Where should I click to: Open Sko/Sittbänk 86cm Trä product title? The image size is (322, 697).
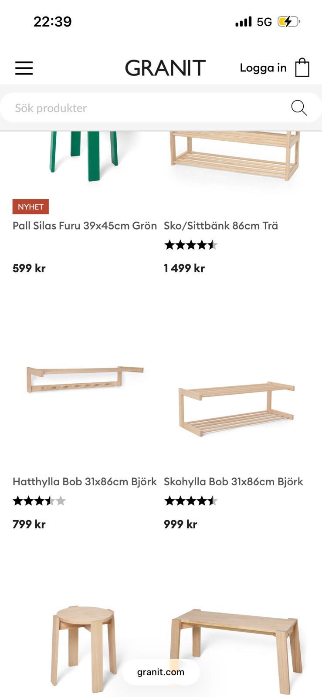pyautogui.click(x=220, y=226)
